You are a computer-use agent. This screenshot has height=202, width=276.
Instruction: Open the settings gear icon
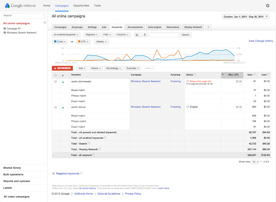tap(268, 6)
